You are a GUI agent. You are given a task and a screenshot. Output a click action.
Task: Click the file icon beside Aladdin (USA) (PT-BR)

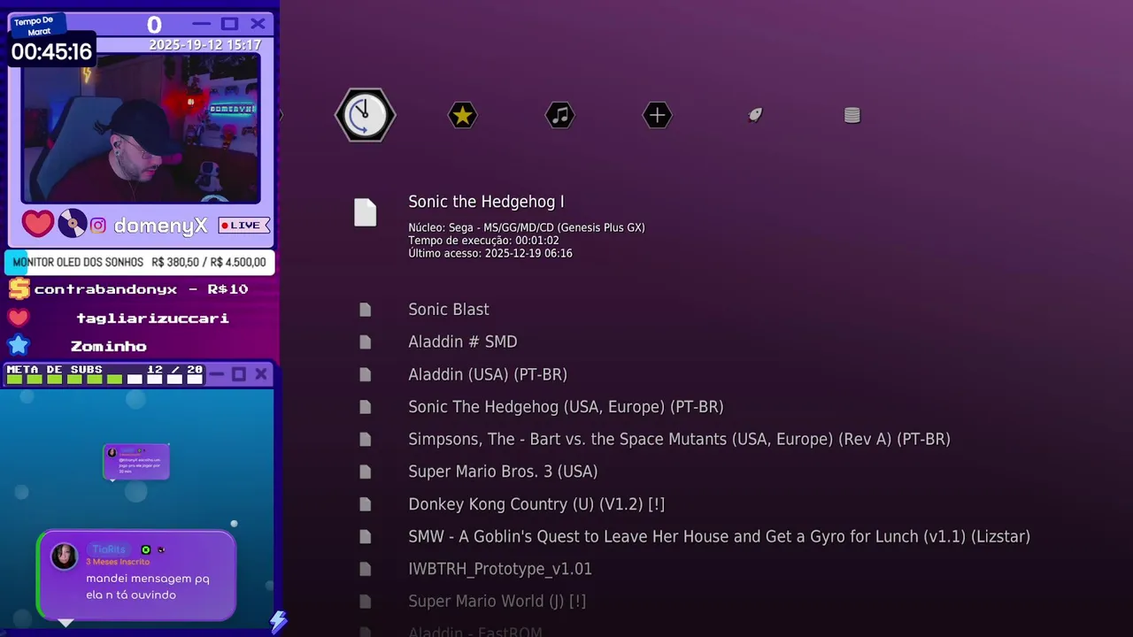[365, 374]
